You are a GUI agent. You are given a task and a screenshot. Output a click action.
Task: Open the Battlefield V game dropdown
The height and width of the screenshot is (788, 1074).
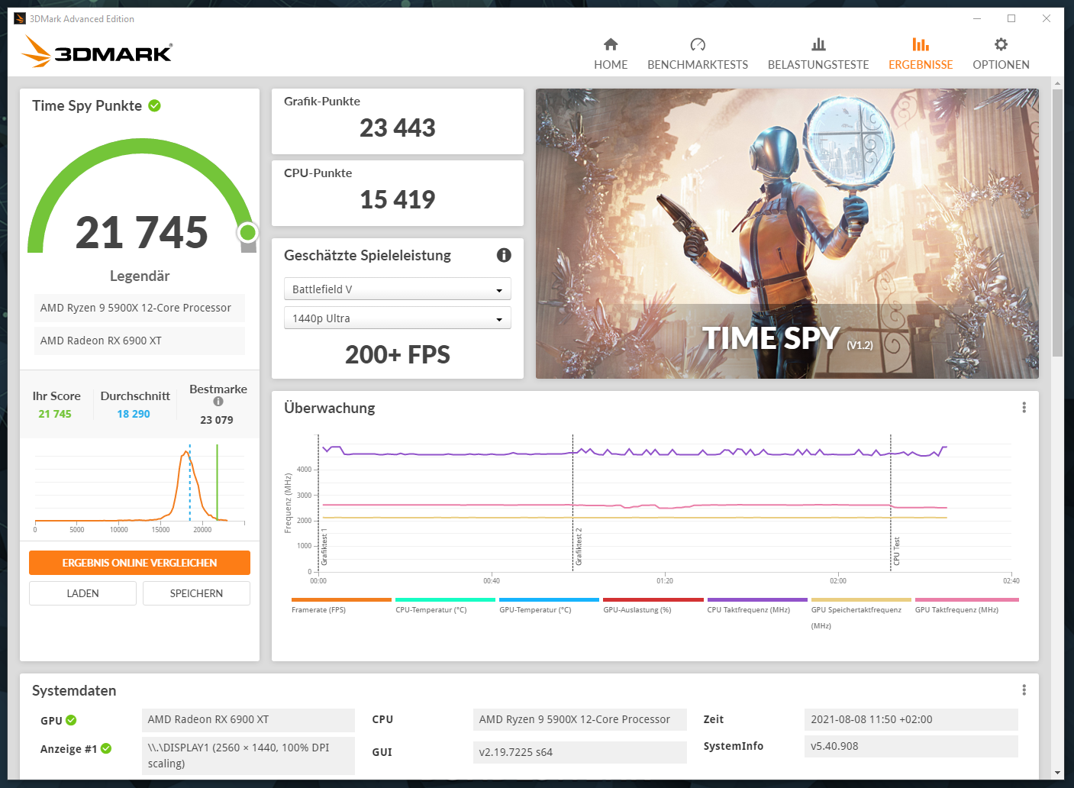(x=397, y=289)
